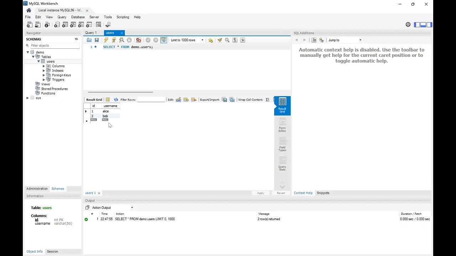Viewport: 456px width, 256px height.
Task: Select the alice cell in result grid
Action: tap(111, 111)
